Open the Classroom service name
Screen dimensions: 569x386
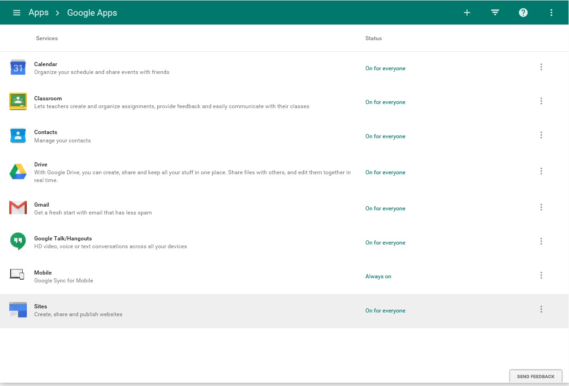(x=48, y=98)
